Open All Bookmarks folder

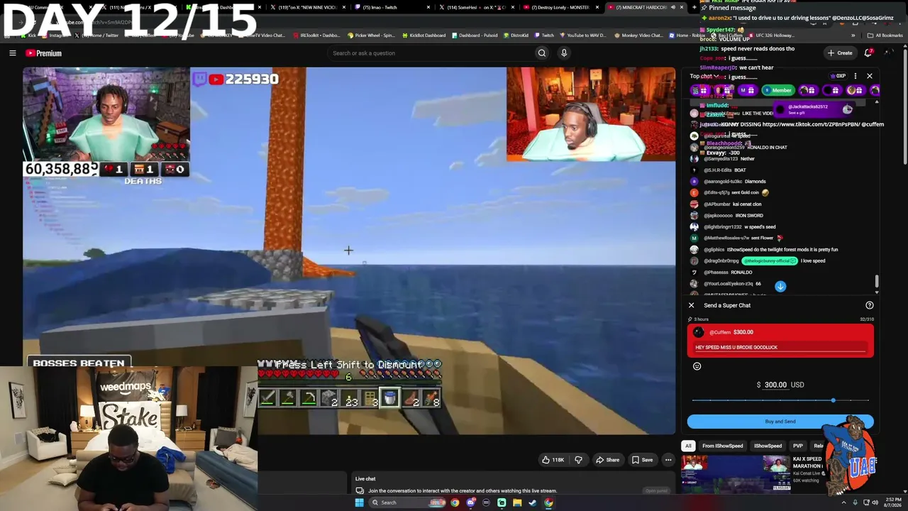pyautogui.click(x=885, y=35)
